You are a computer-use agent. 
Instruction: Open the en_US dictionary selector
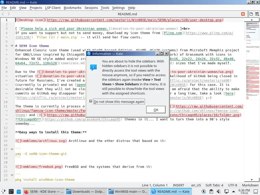[196, 185]
